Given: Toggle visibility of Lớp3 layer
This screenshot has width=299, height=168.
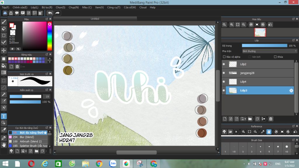Looking at the screenshot, I should click(x=224, y=90).
